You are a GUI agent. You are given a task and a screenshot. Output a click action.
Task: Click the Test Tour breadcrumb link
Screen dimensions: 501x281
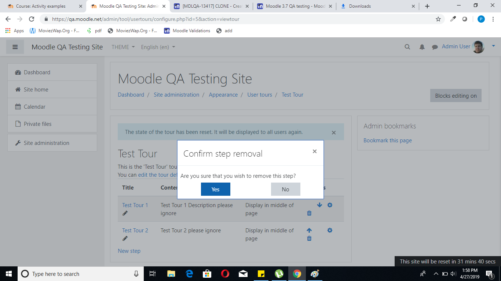292,94
